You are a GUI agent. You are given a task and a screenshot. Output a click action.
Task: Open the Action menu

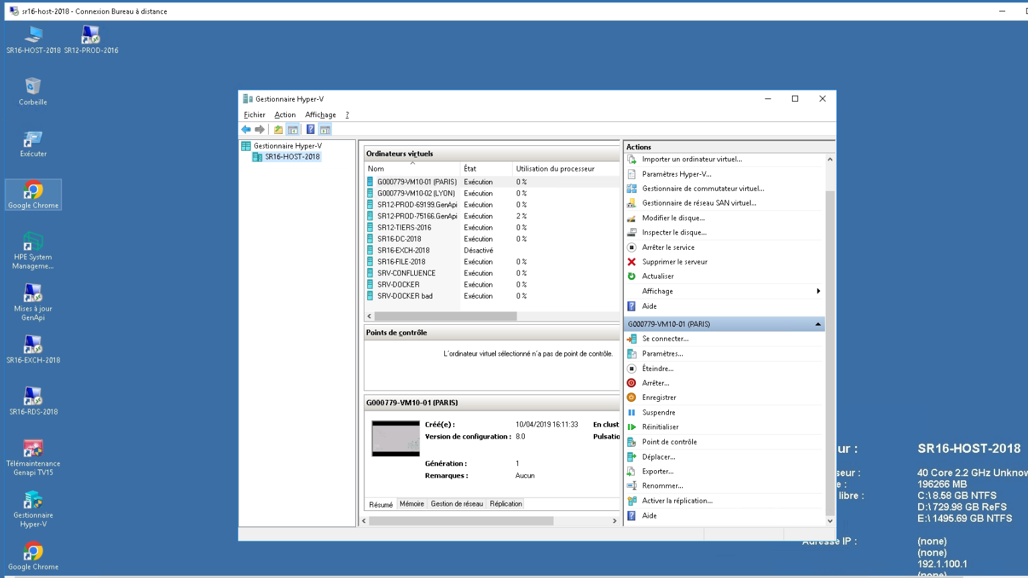pos(285,115)
